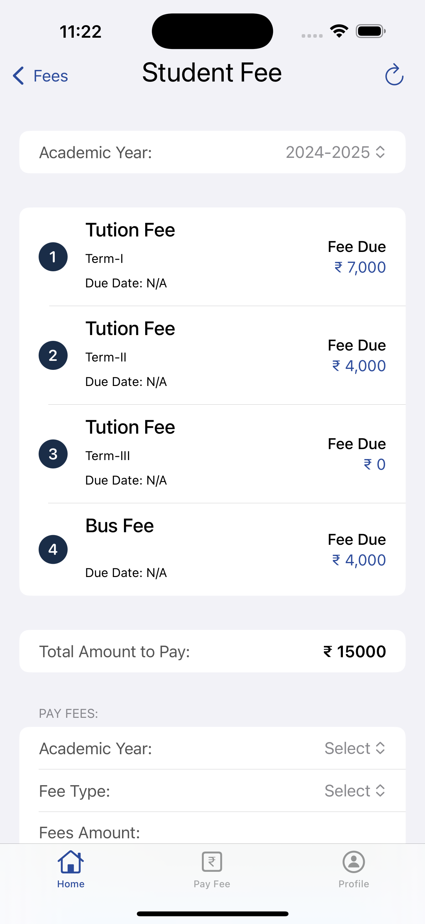
Task: Switch to the Pay Fee tab label
Action: coord(212,884)
